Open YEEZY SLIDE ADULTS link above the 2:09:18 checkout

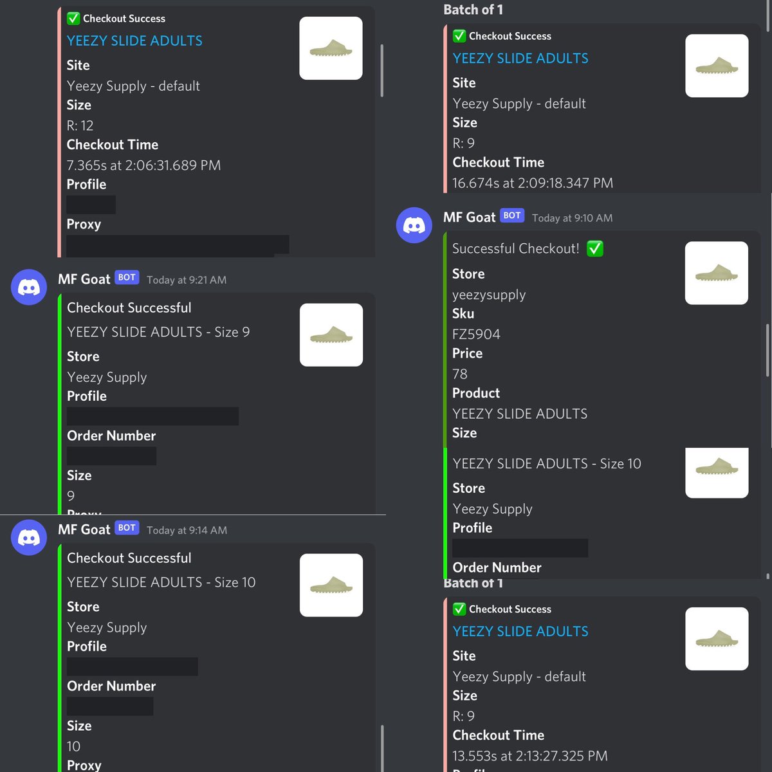click(520, 58)
